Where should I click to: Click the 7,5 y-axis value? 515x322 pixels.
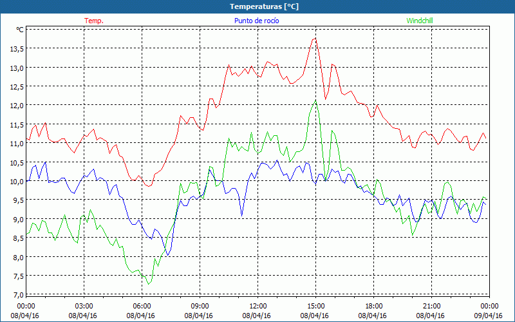(x=18, y=276)
